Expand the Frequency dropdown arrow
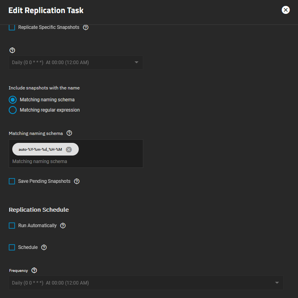Image resolution: width=298 pixels, height=298 pixels. [276, 283]
